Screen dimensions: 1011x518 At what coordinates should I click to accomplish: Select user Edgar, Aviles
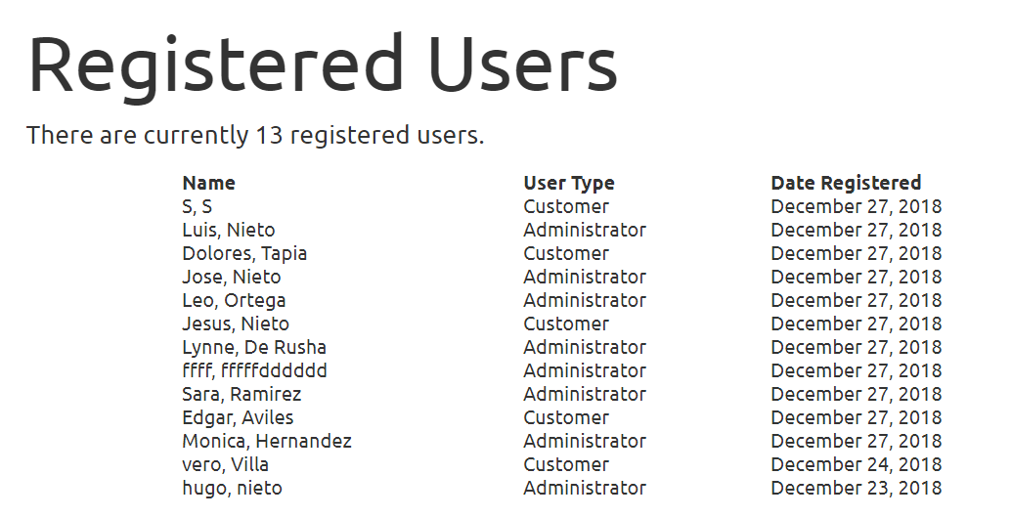238,417
